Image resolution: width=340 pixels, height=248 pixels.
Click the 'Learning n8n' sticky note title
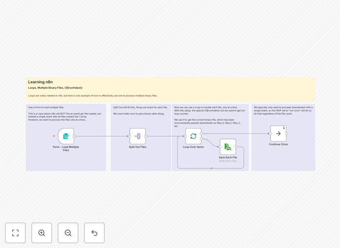(x=40, y=82)
